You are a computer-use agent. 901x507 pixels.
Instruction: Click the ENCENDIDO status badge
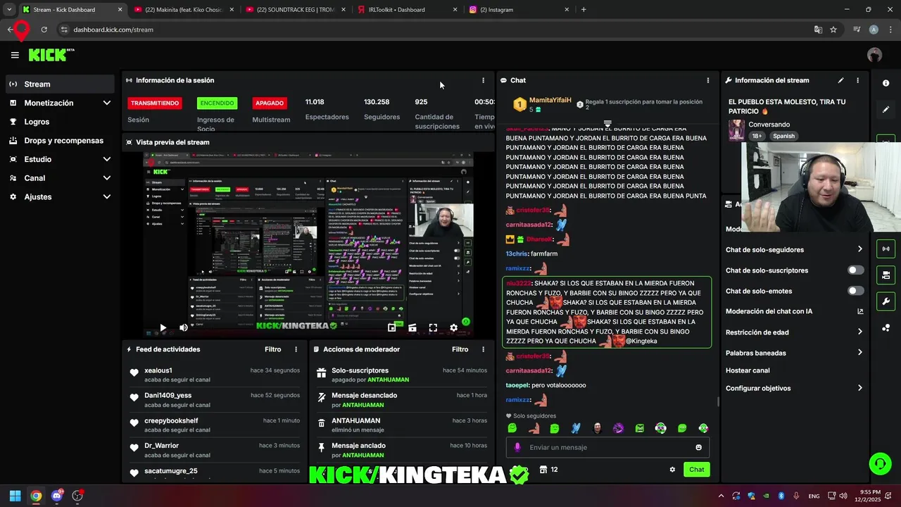pyautogui.click(x=217, y=103)
